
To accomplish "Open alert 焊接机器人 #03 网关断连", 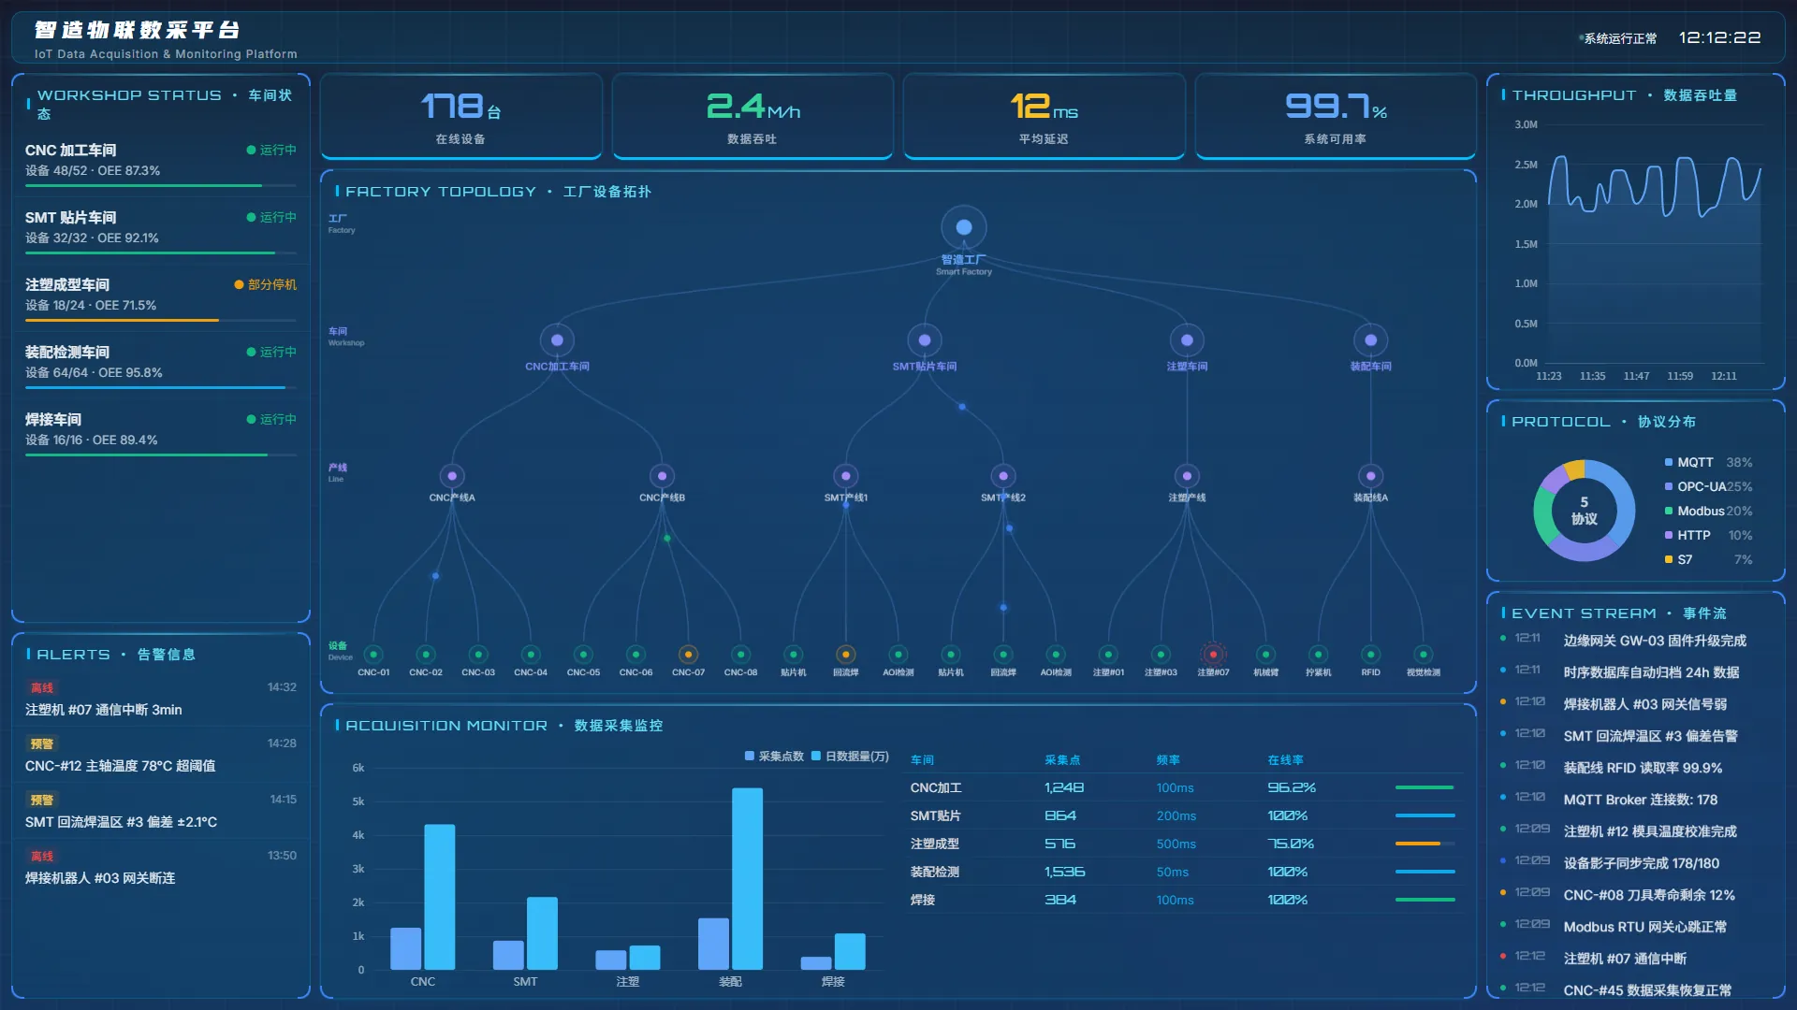I will [x=161, y=867].
